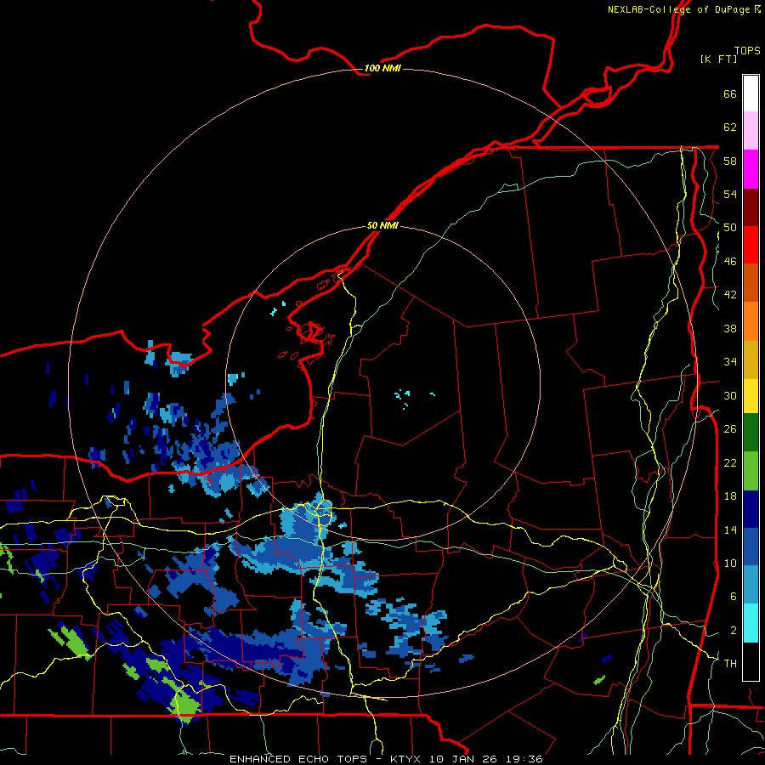Click the legend value 42
Viewport: 765px width, 765px height.
(x=730, y=295)
